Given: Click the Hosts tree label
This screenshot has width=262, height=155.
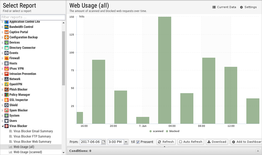Looking at the screenshot, I should click(x=13, y=63).
